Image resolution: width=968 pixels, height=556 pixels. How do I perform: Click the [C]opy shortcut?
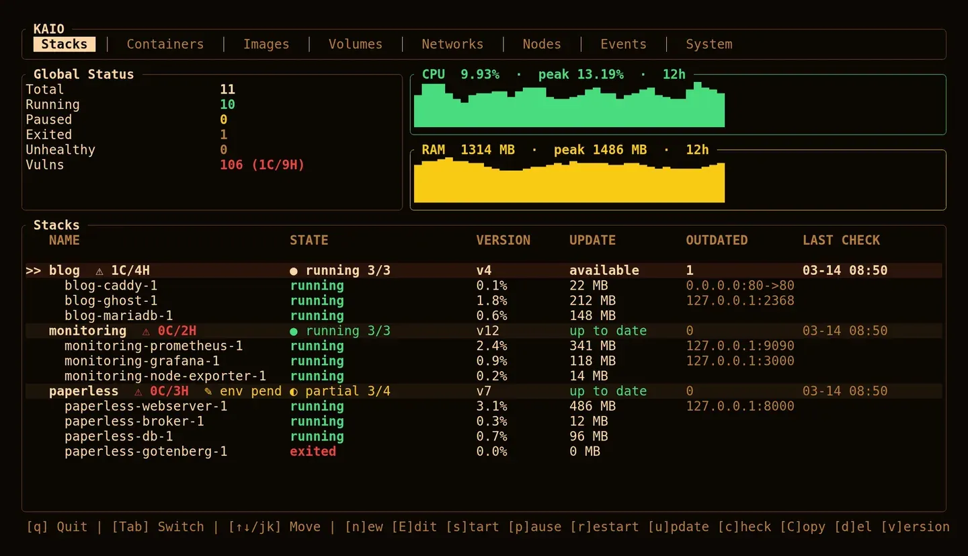click(803, 527)
